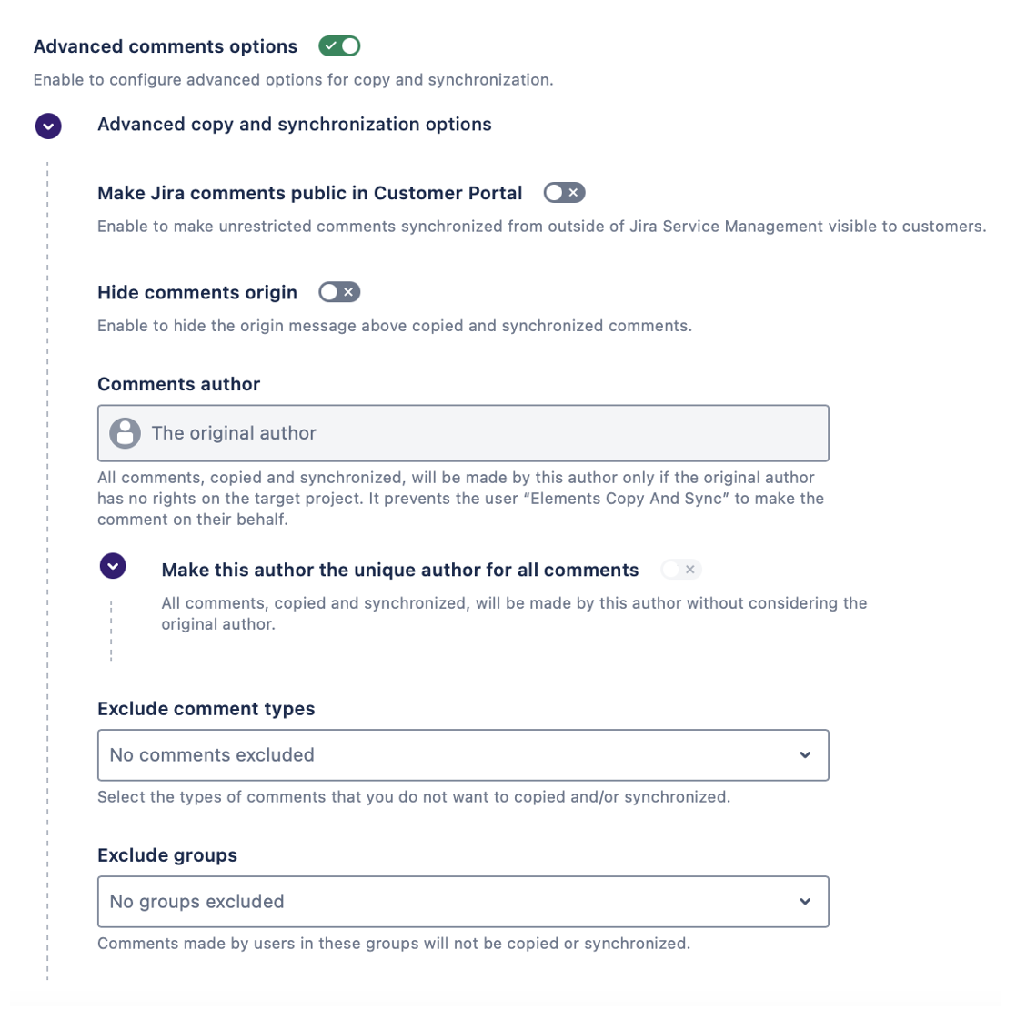Click "Make this author the unique author" label
Screen dimensions: 1026x1021
tap(399, 571)
